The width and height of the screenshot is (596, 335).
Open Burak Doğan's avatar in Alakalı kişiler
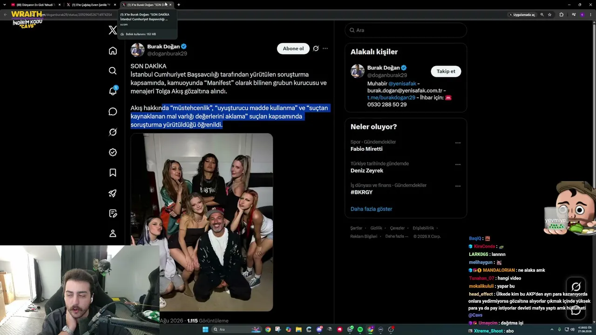click(358, 71)
